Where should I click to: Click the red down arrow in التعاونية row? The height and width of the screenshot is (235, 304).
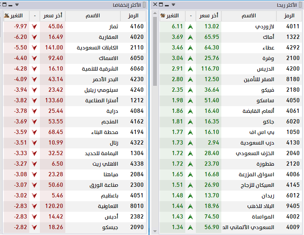[x=34, y=206]
